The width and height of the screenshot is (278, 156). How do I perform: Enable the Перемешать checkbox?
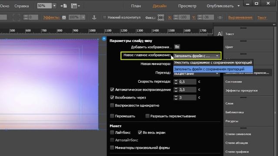[112, 116]
